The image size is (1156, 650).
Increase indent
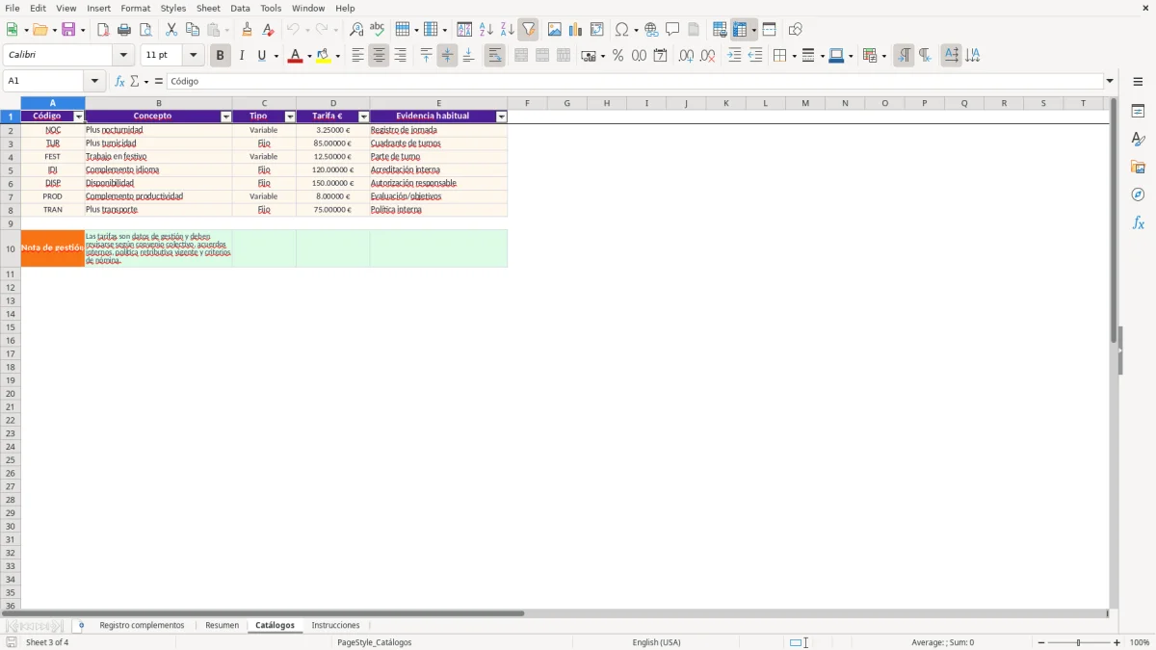tap(734, 56)
